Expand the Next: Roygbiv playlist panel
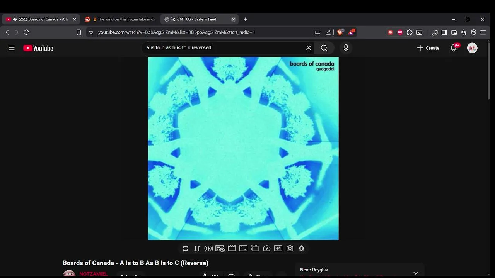Image resolution: width=495 pixels, height=278 pixels. click(416, 273)
